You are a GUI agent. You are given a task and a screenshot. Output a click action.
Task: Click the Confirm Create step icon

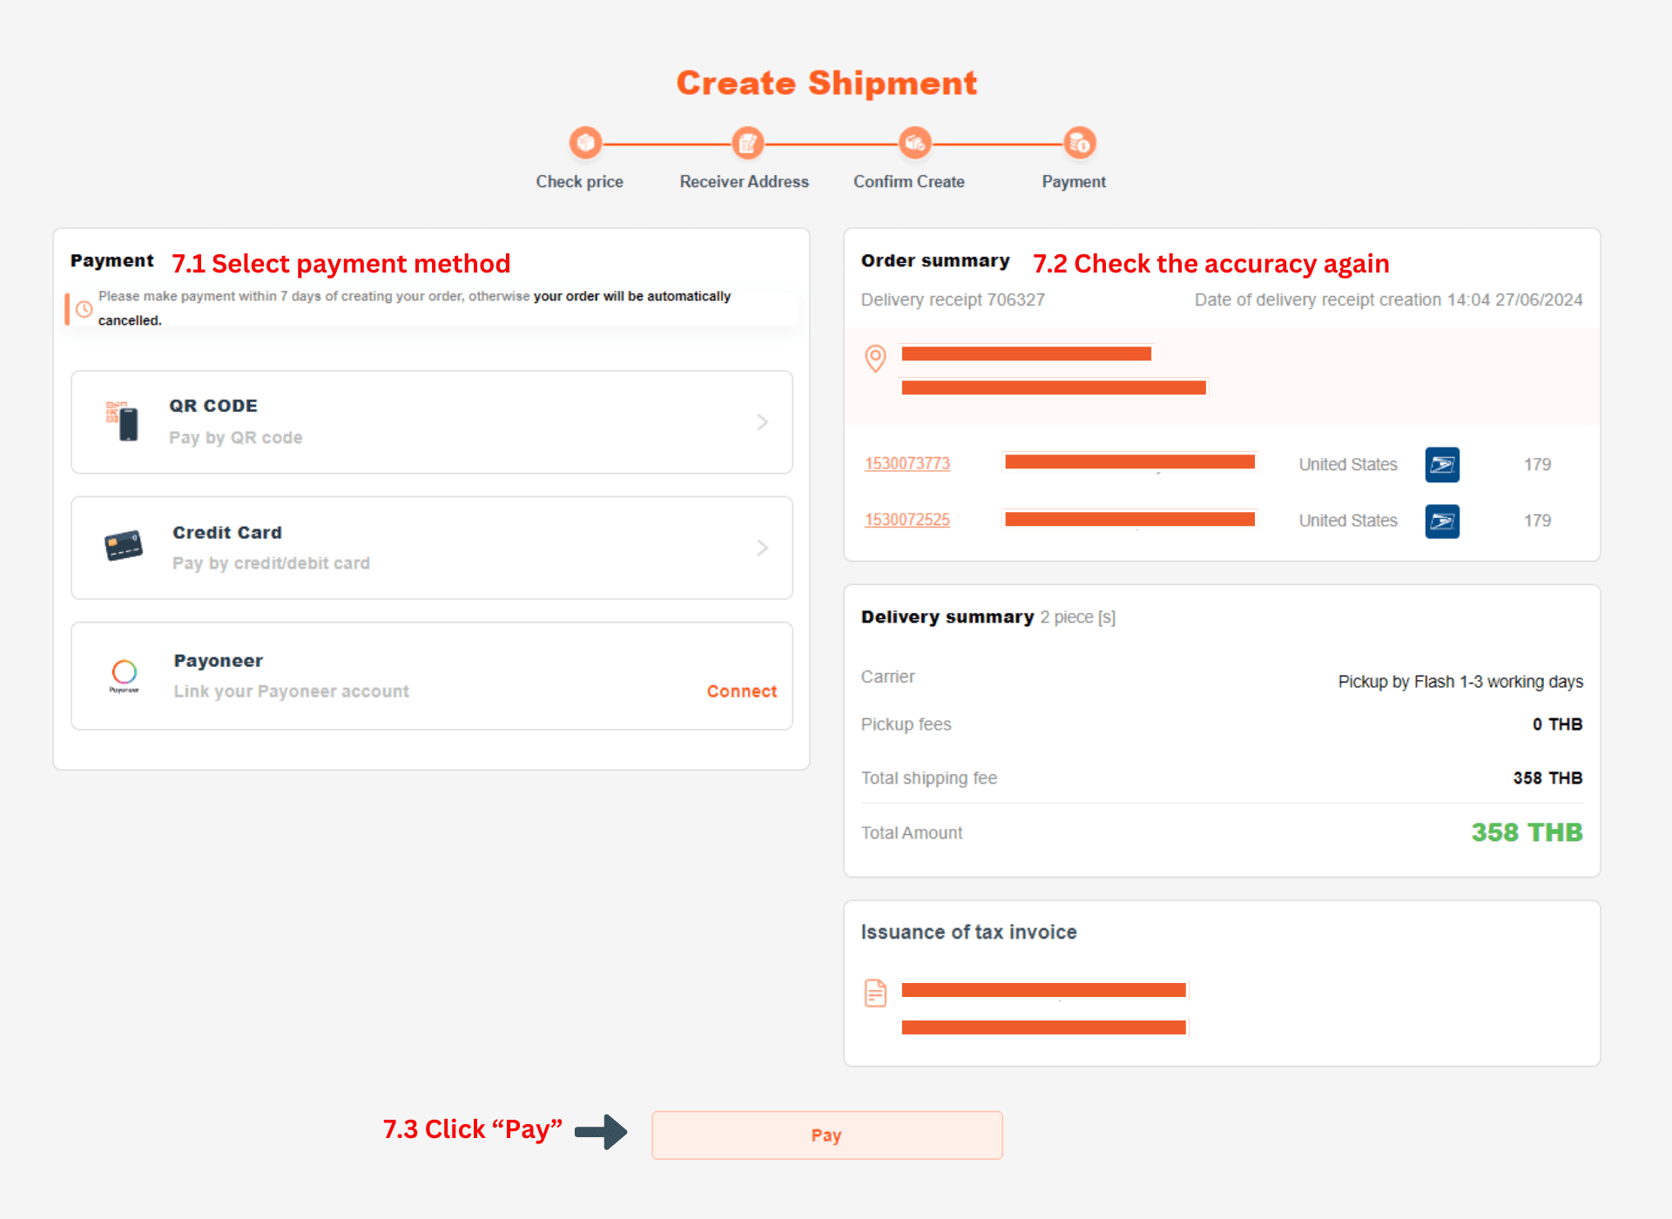914,143
